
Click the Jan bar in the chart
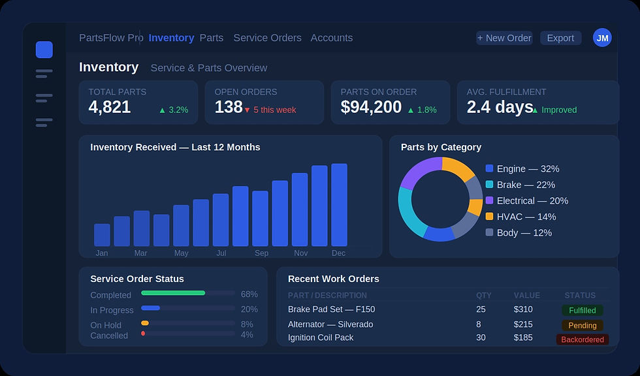[102, 235]
